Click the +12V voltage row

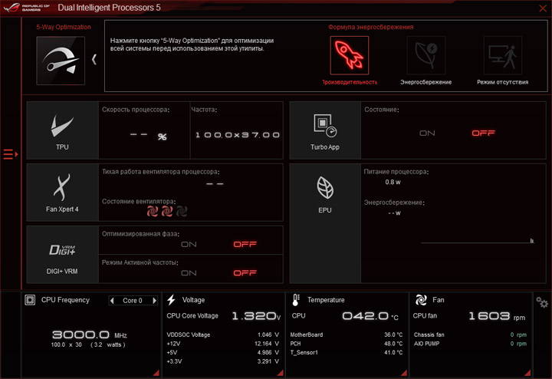tap(223, 344)
